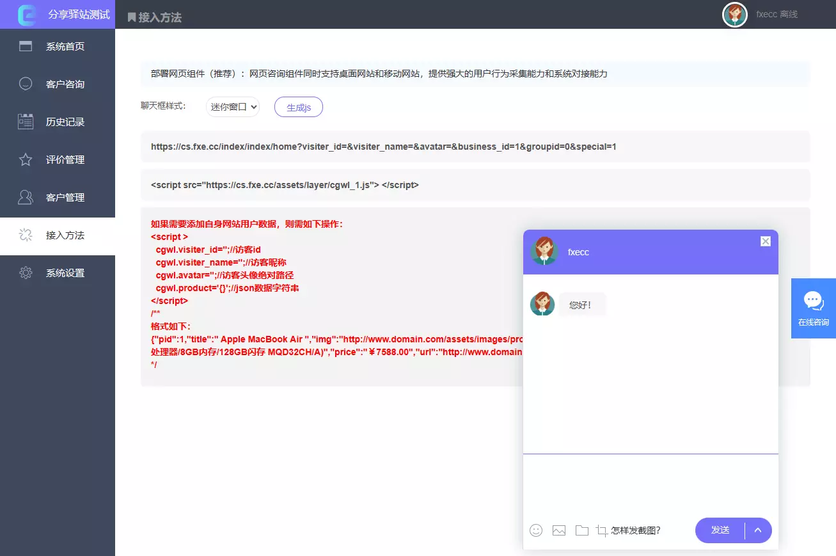This screenshot has height=556, width=836.
Task: Click the 系统设置 gear icon
Action: point(26,273)
